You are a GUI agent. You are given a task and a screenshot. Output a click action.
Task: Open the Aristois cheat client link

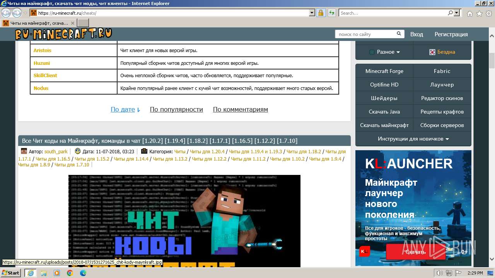pos(43,50)
